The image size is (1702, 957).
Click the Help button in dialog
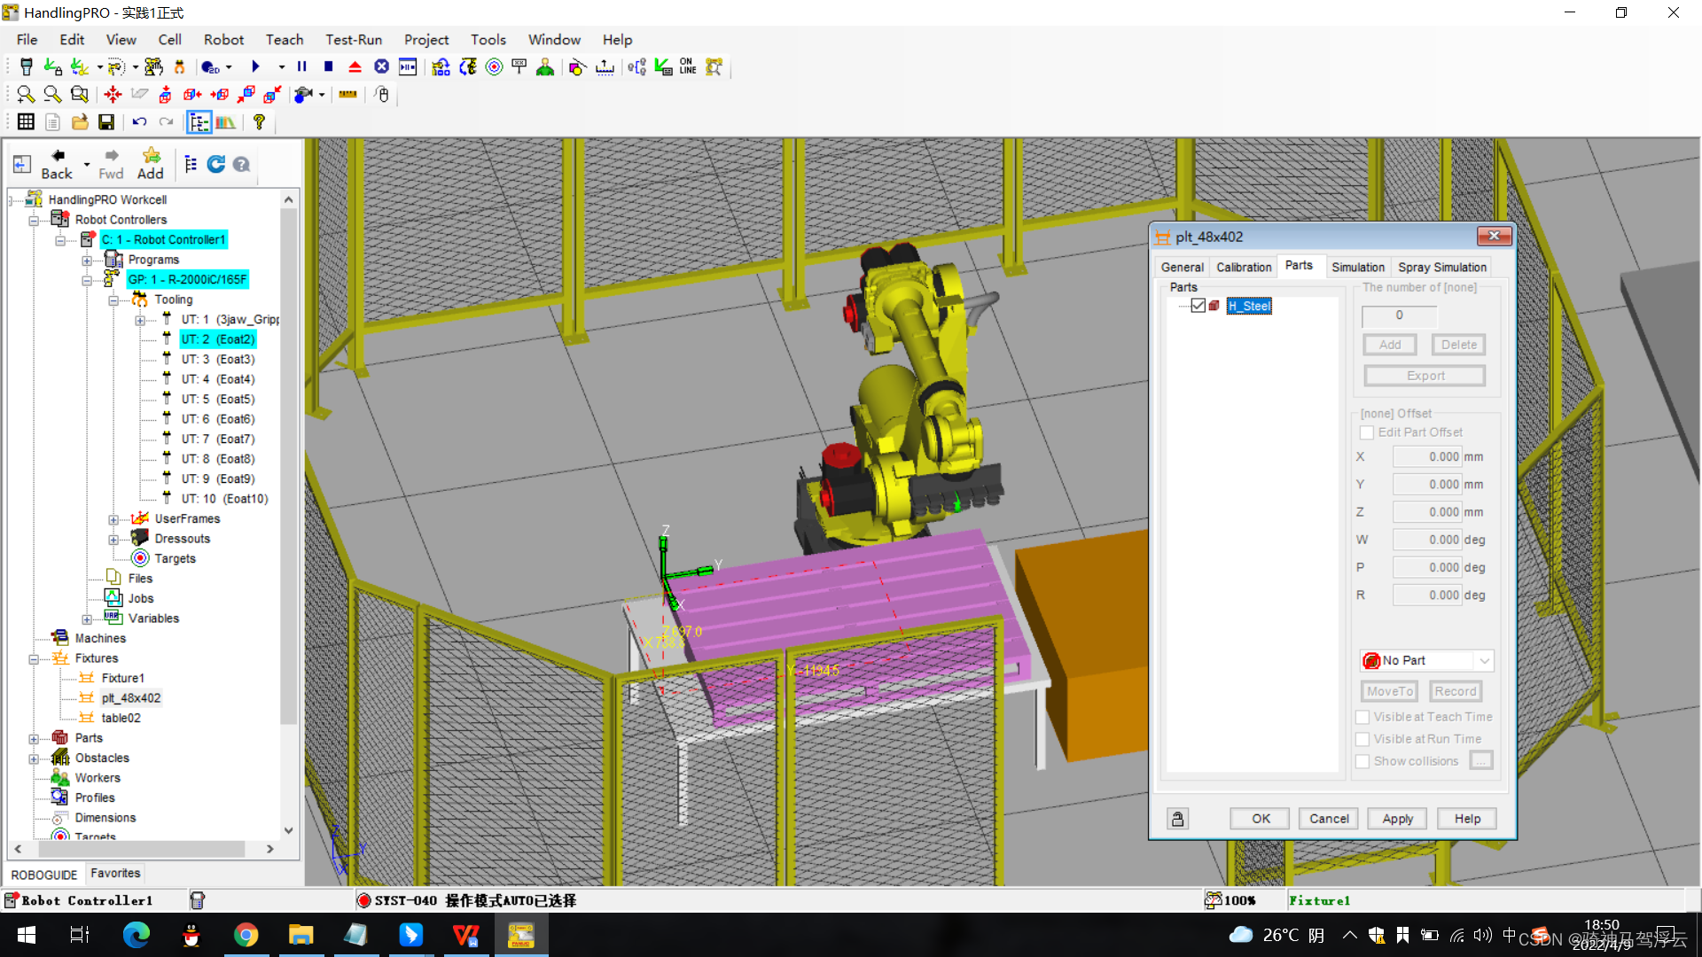click(1467, 819)
